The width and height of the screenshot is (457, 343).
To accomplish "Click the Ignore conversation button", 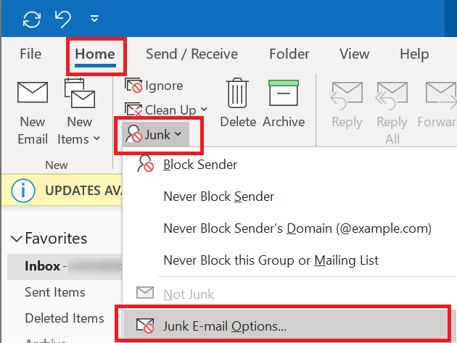I will coord(154,86).
